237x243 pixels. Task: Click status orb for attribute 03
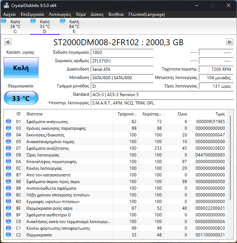(x=8, y=128)
